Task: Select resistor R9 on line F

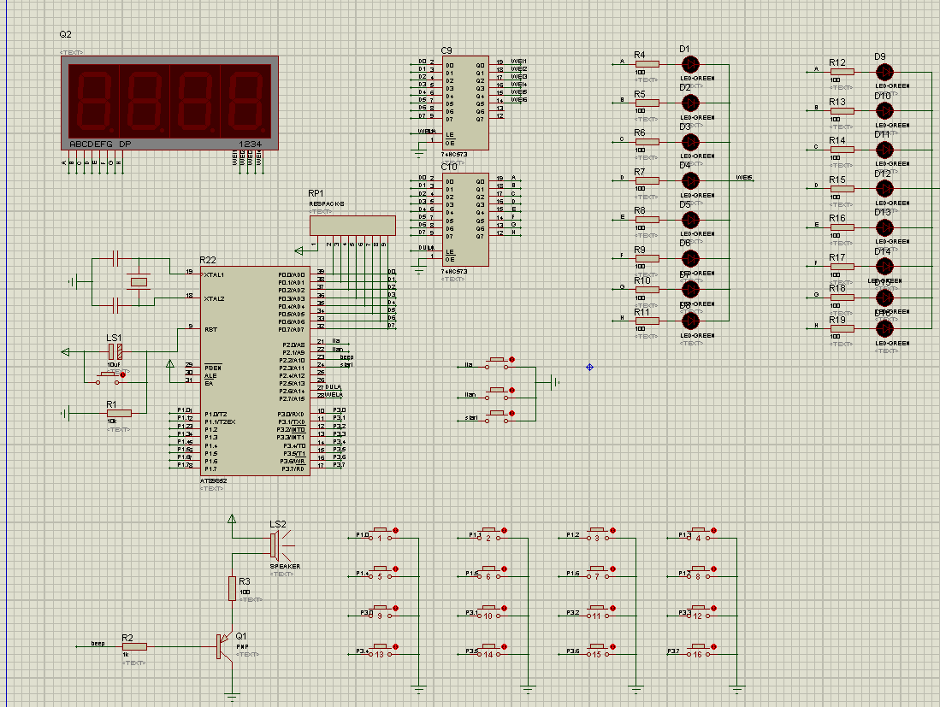Action: [x=647, y=258]
